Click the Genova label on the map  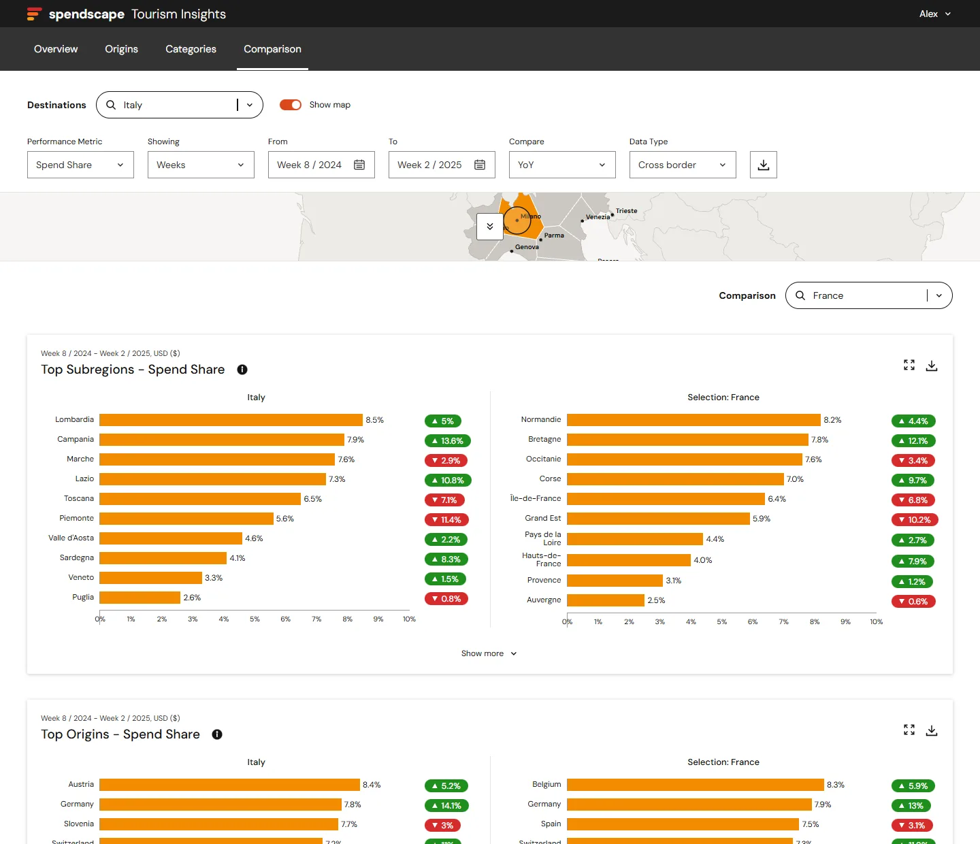(x=527, y=247)
